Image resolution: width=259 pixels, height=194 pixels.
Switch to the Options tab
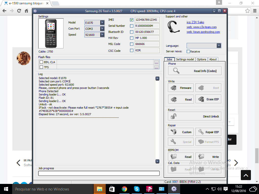[x=202, y=59]
